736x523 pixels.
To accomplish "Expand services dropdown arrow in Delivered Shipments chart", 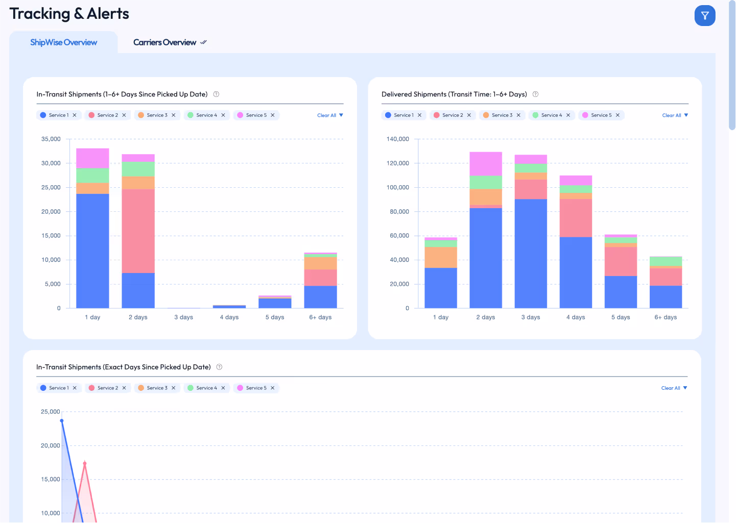I will coord(686,115).
